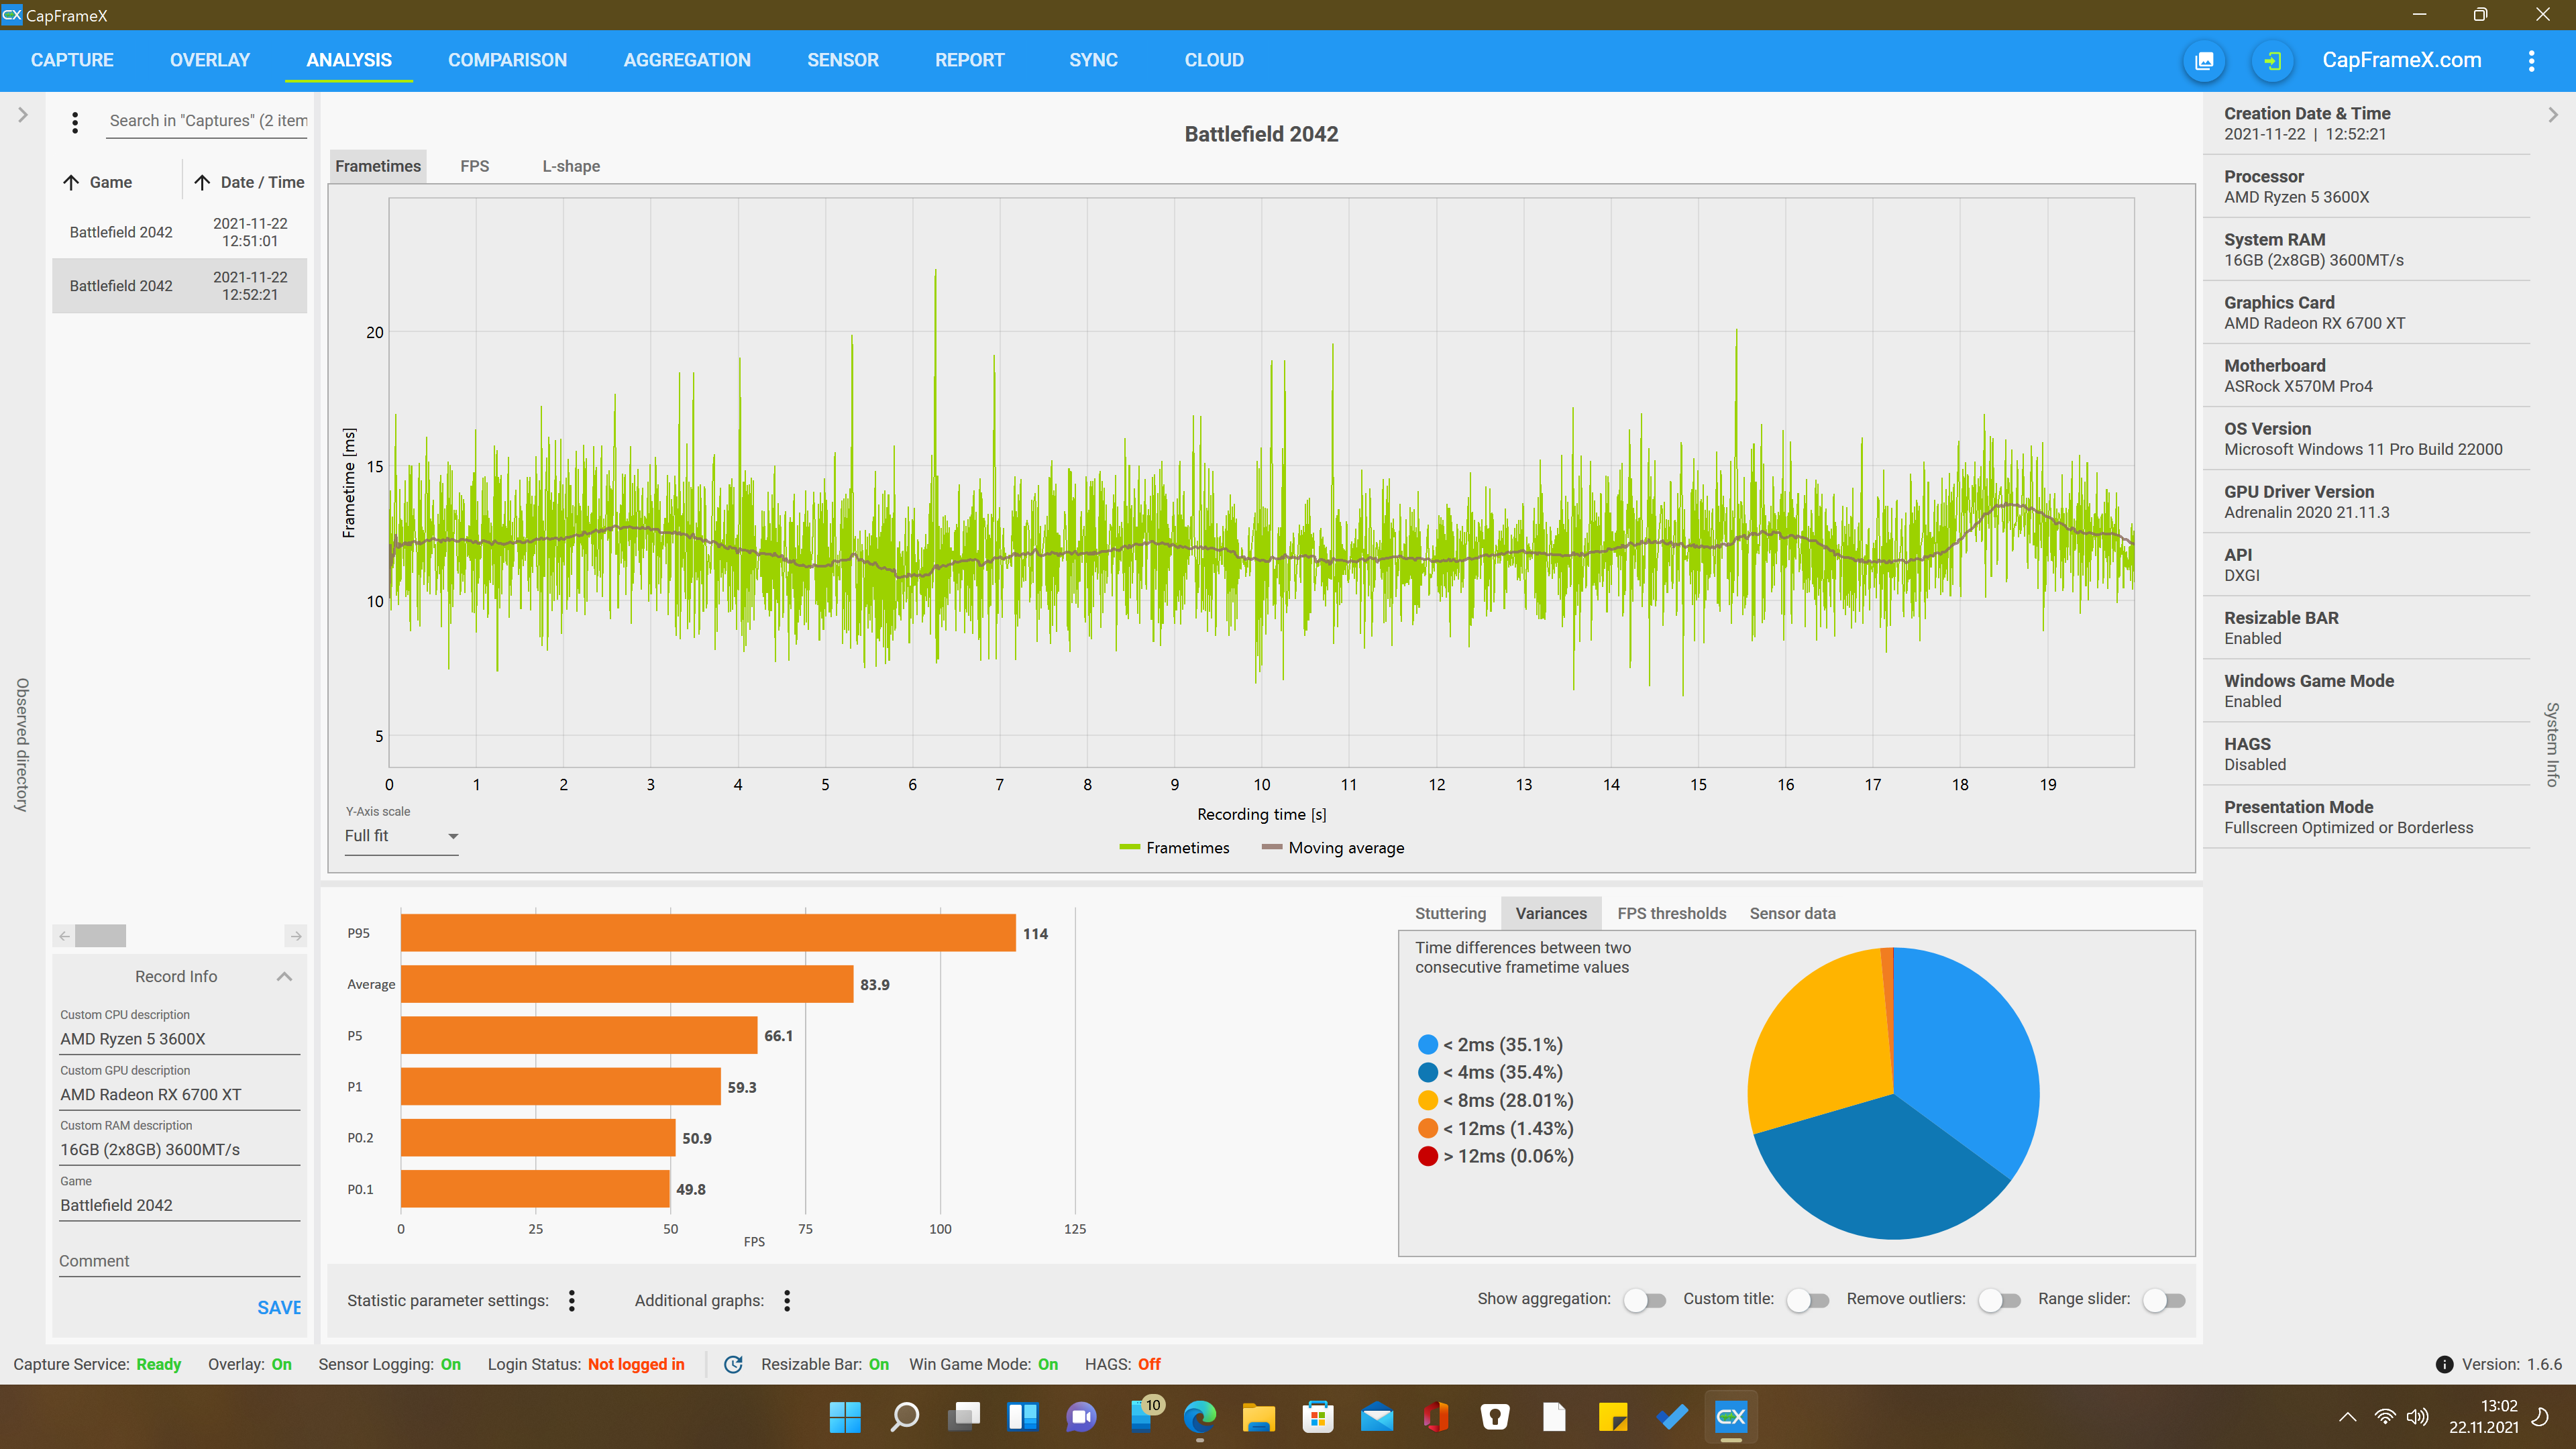
Task: Open Additional graphs three-dot menu
Action: point(787,1300)
